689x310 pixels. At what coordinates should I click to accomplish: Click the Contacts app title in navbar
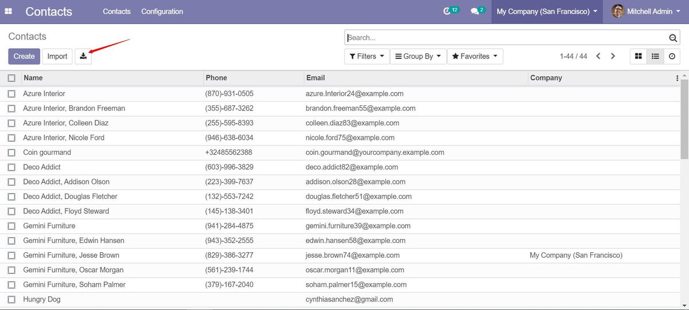[49, 11]
